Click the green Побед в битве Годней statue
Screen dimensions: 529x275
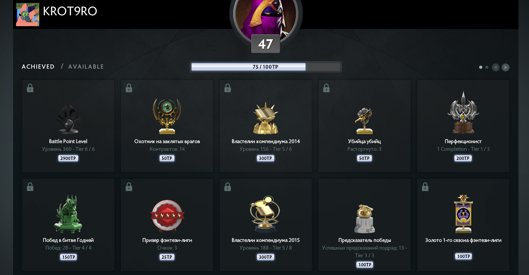(x=68, y=214)
